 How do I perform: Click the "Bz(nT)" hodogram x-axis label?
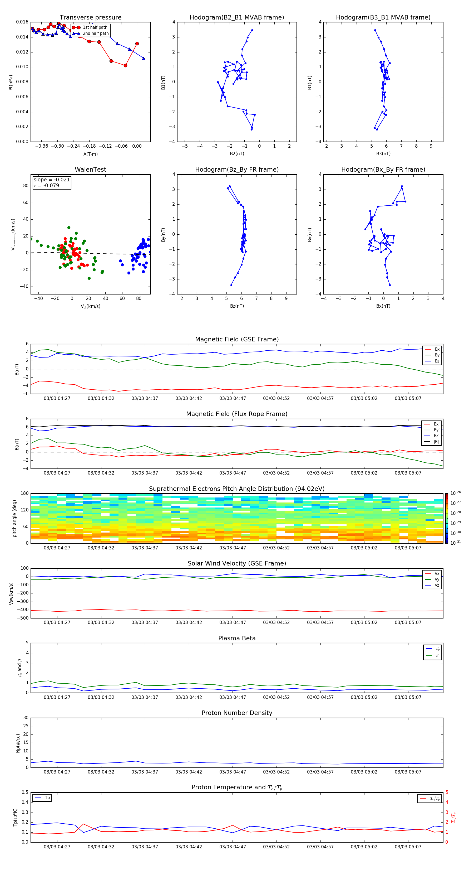point(237,306)
